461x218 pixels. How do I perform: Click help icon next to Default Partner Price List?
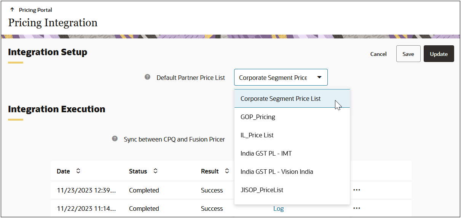(x=147, y=77)
